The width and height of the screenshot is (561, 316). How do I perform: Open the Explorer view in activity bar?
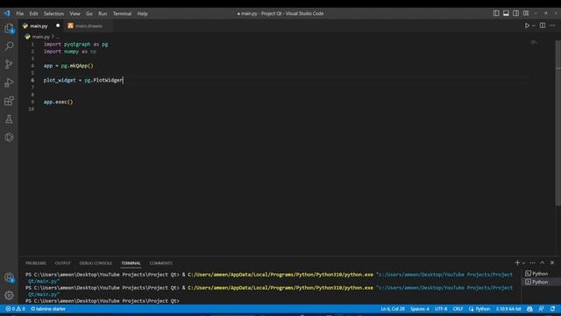pyautogui.click(x=9, y=28)
